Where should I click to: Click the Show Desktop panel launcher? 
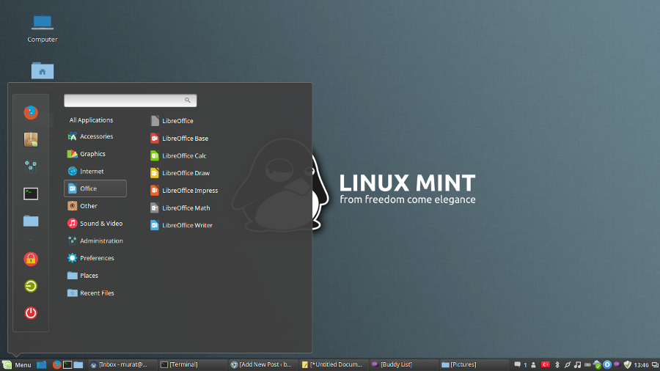[41, 364]
